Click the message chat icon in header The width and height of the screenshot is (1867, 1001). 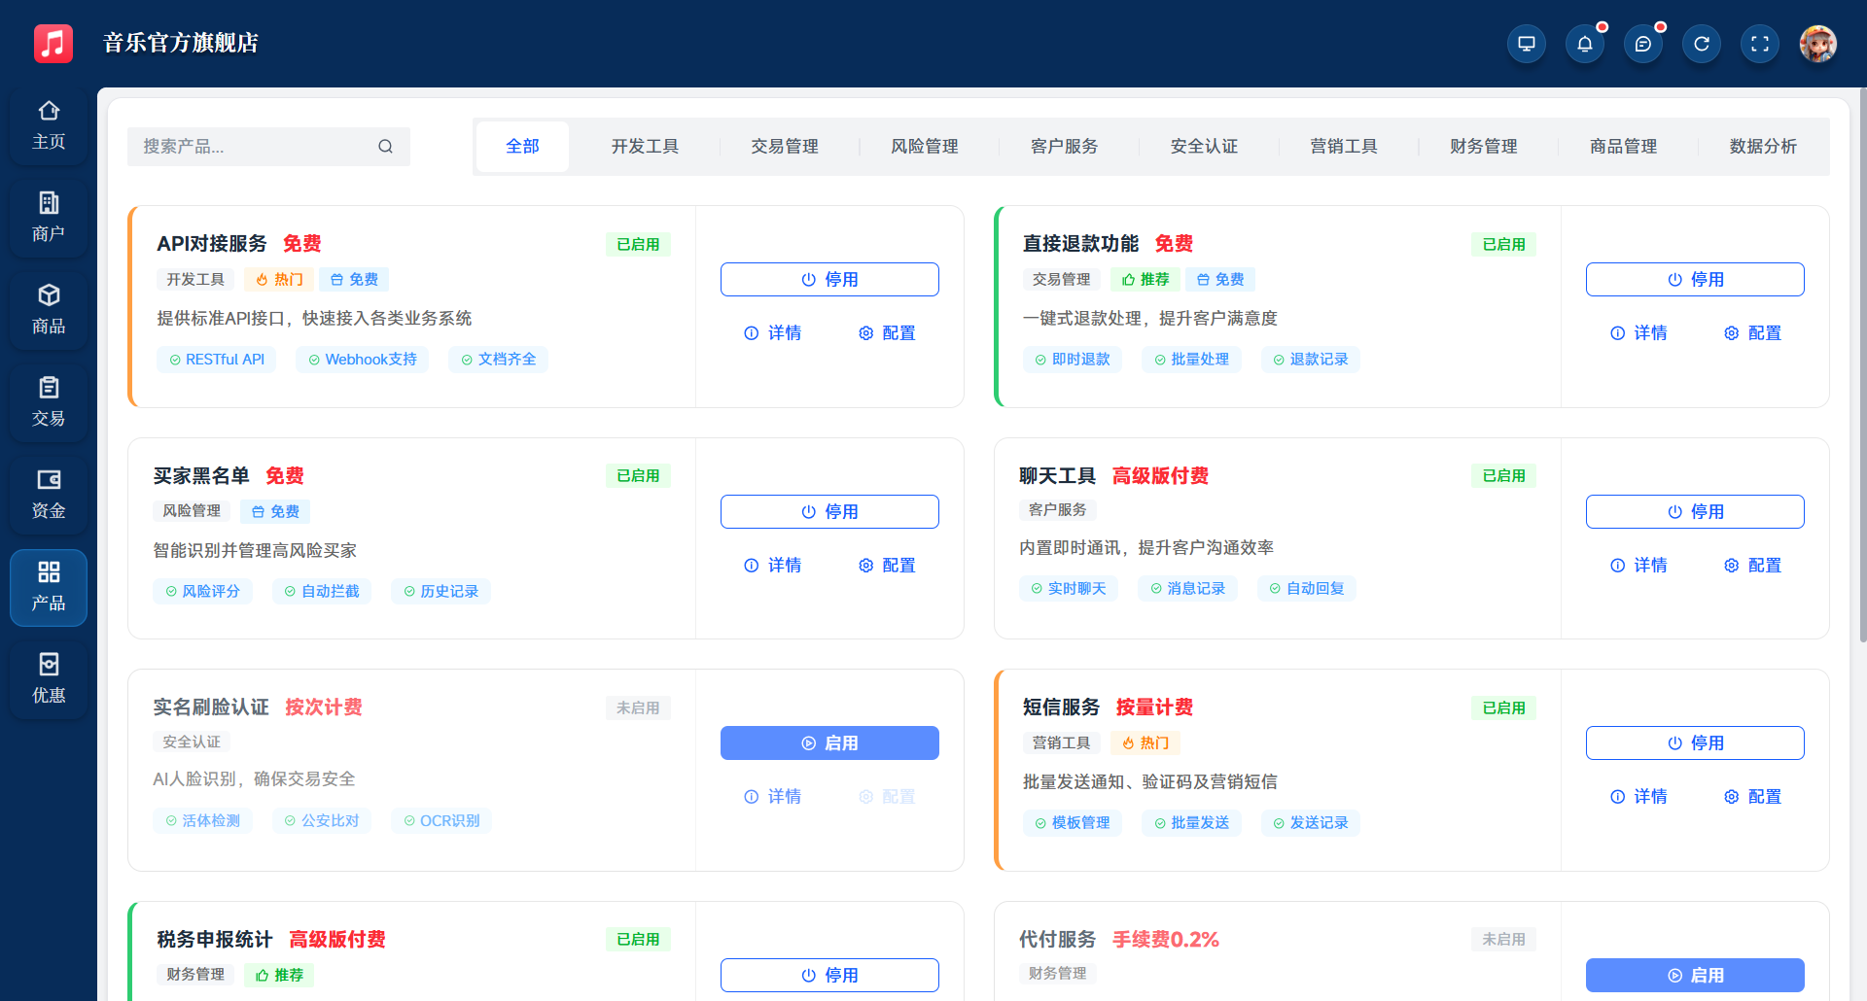[x=1643, y=44]
